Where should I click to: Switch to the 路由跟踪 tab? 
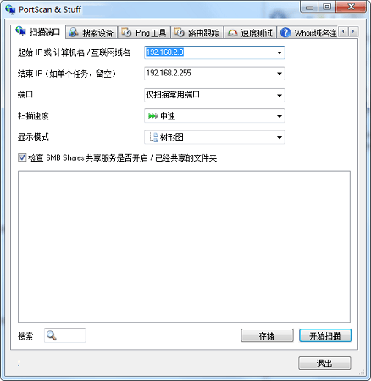(x=197, y=33)
